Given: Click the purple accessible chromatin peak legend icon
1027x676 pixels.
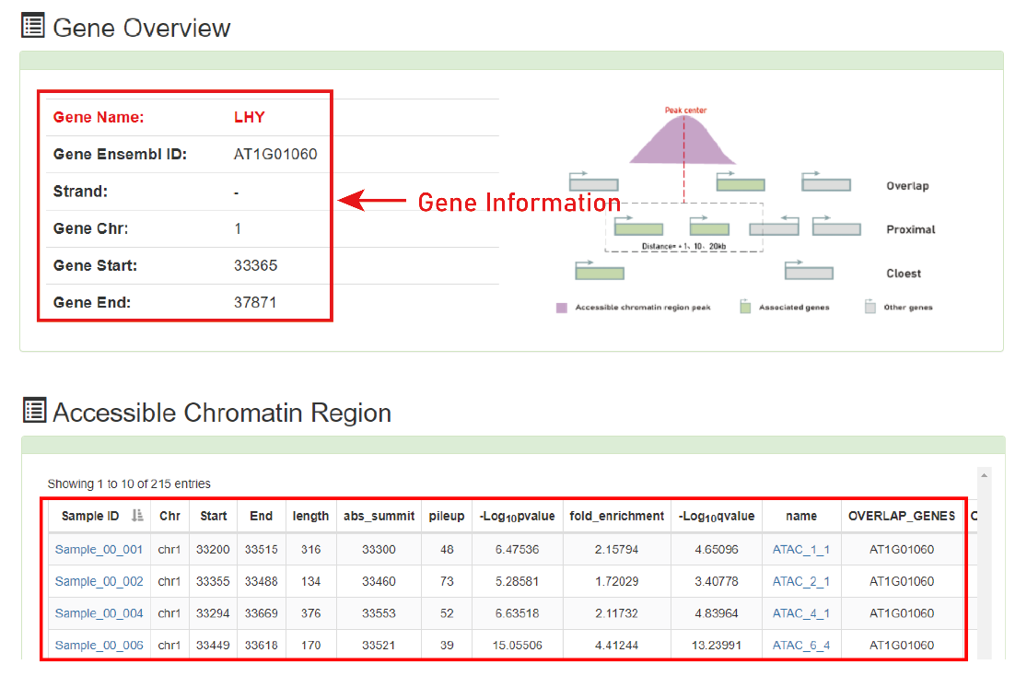Looking at the screenshot, I should [x=561, y=308].
